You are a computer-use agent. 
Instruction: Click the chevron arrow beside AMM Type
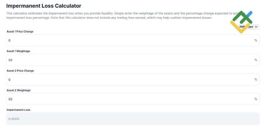pyautogui.click(x=256, y=27)
